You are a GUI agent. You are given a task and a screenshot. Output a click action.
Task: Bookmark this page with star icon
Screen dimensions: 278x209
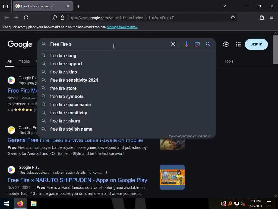point(233,17)
